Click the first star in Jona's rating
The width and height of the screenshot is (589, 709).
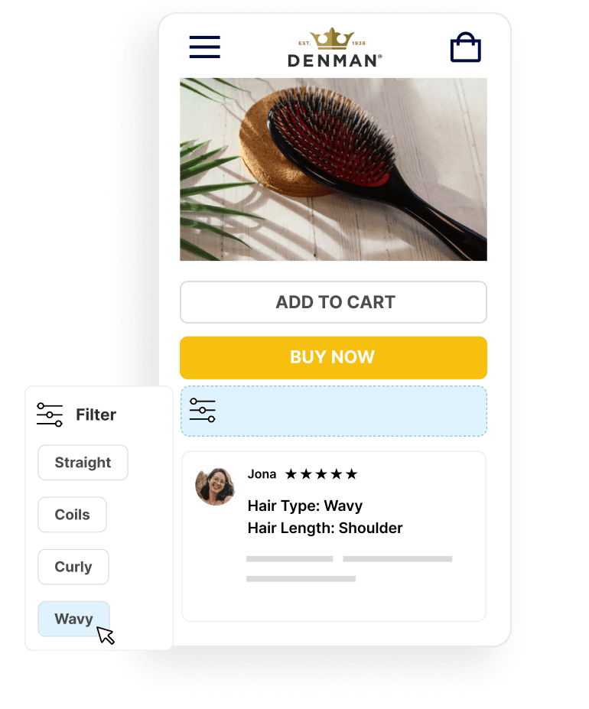(x=291, y=474)
